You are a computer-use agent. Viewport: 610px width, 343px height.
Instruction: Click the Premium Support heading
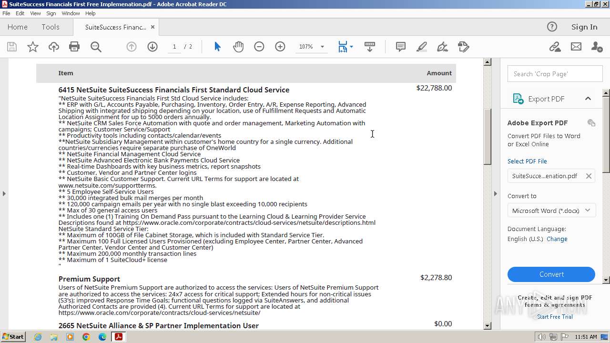pyautogui.click(x=89, y=279)
